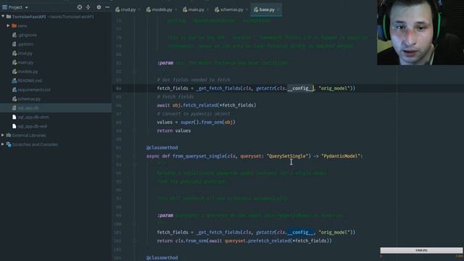Click the first @classmethod decorator
464x261 pixels.
pos(162,147)
